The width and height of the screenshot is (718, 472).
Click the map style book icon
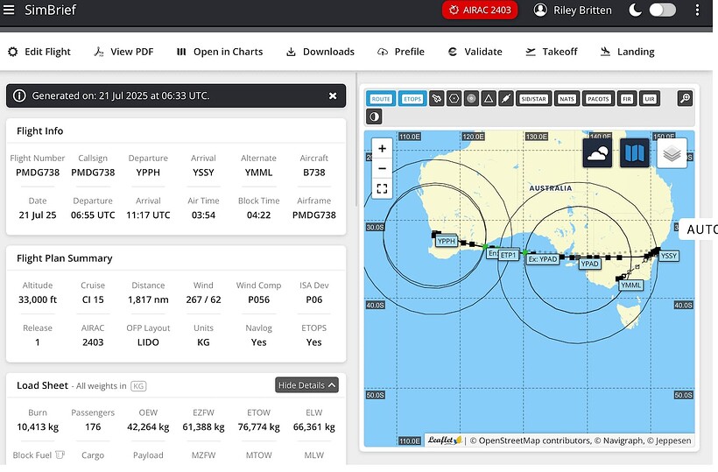[635, 153]
